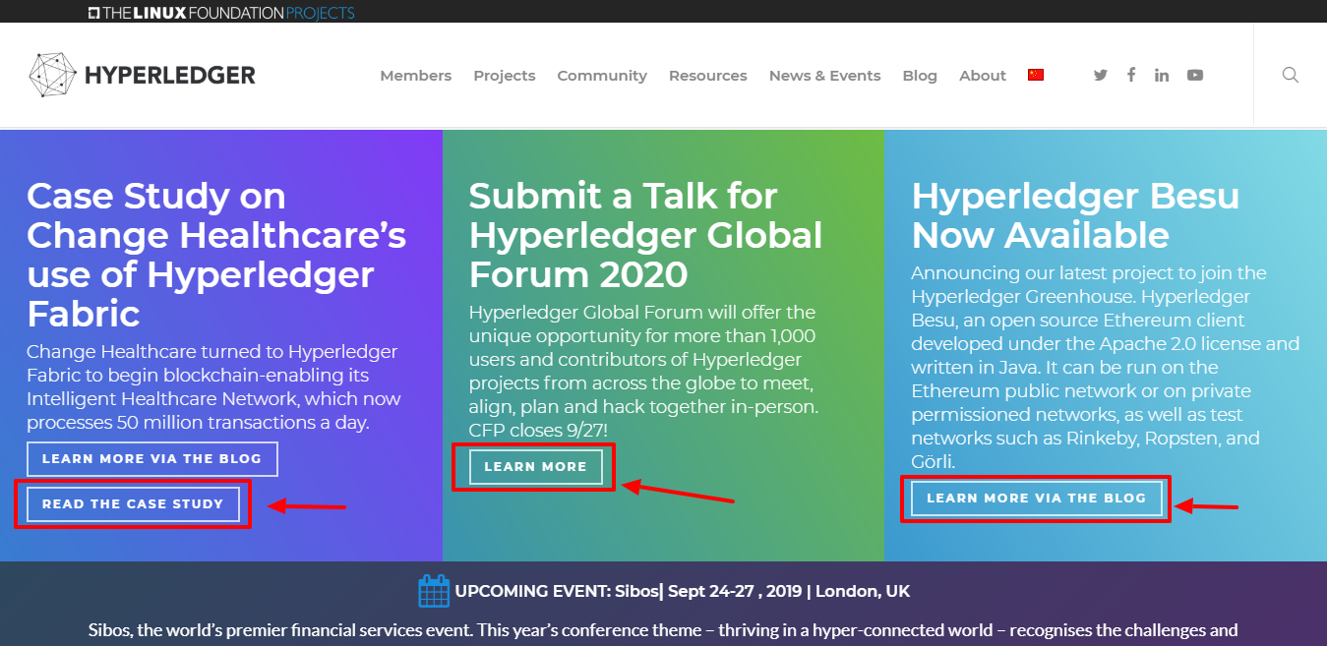Click Learn More via Blog for Besu
This screenshot has height=646, width=1327.
click(1036, 498)
